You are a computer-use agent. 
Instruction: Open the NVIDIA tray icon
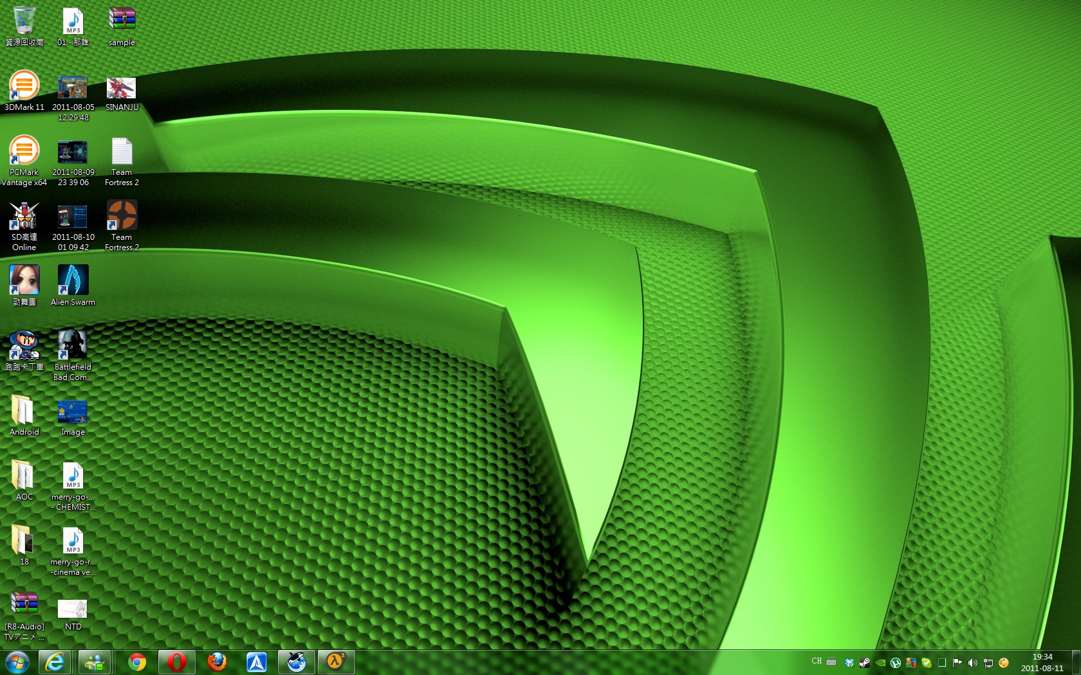tap(880, 663)
